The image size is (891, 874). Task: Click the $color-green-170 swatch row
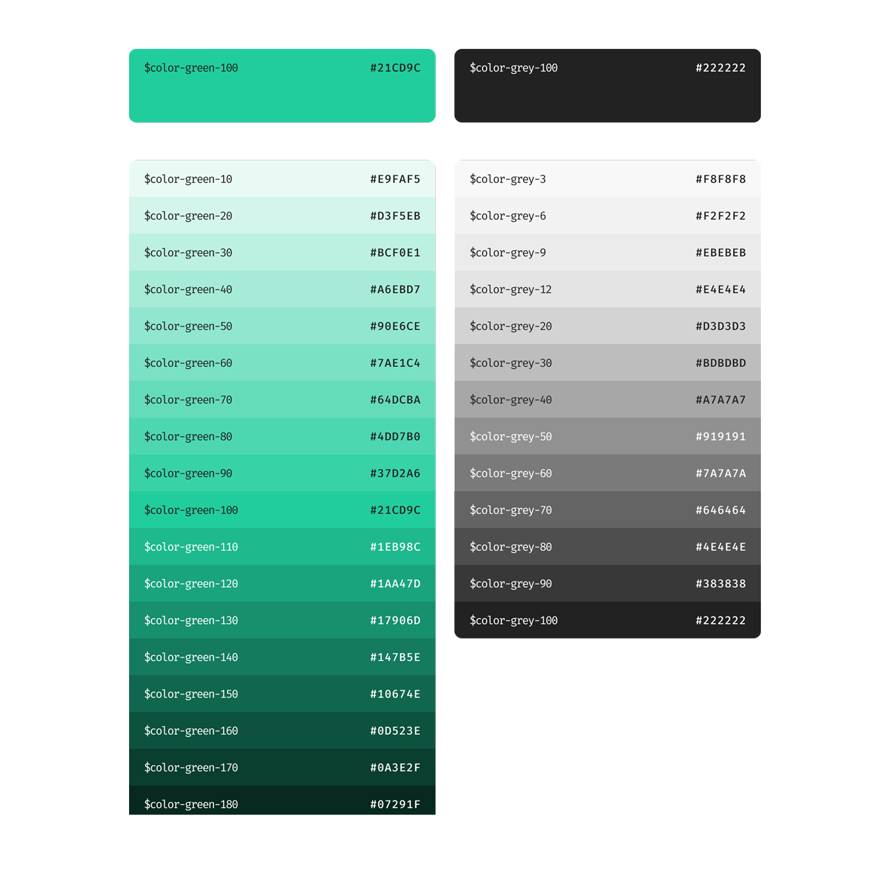pos(282,767)
